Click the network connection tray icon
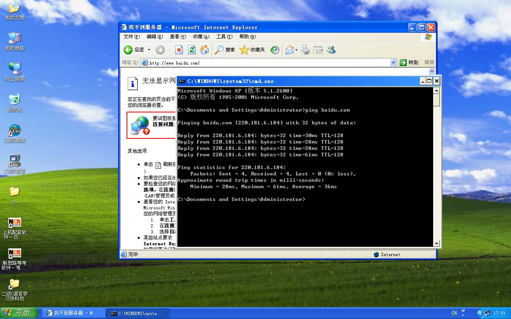Viewport: 511px width, 319px height. tap(487, 313)
